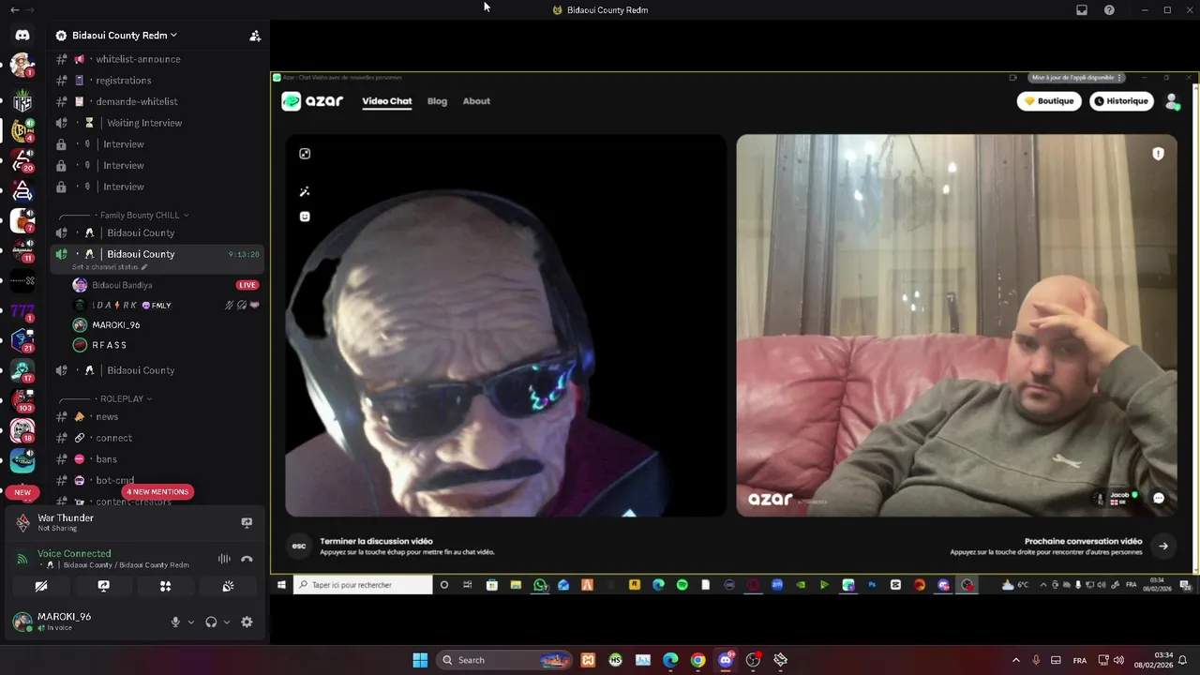This screenshot has height=675, width=1200.
Task: Mute the Discord microphone
Action: click(x=175, y=622)
